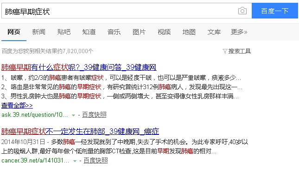Expand dropdown arrow next to ask.39.net URL

73,115
